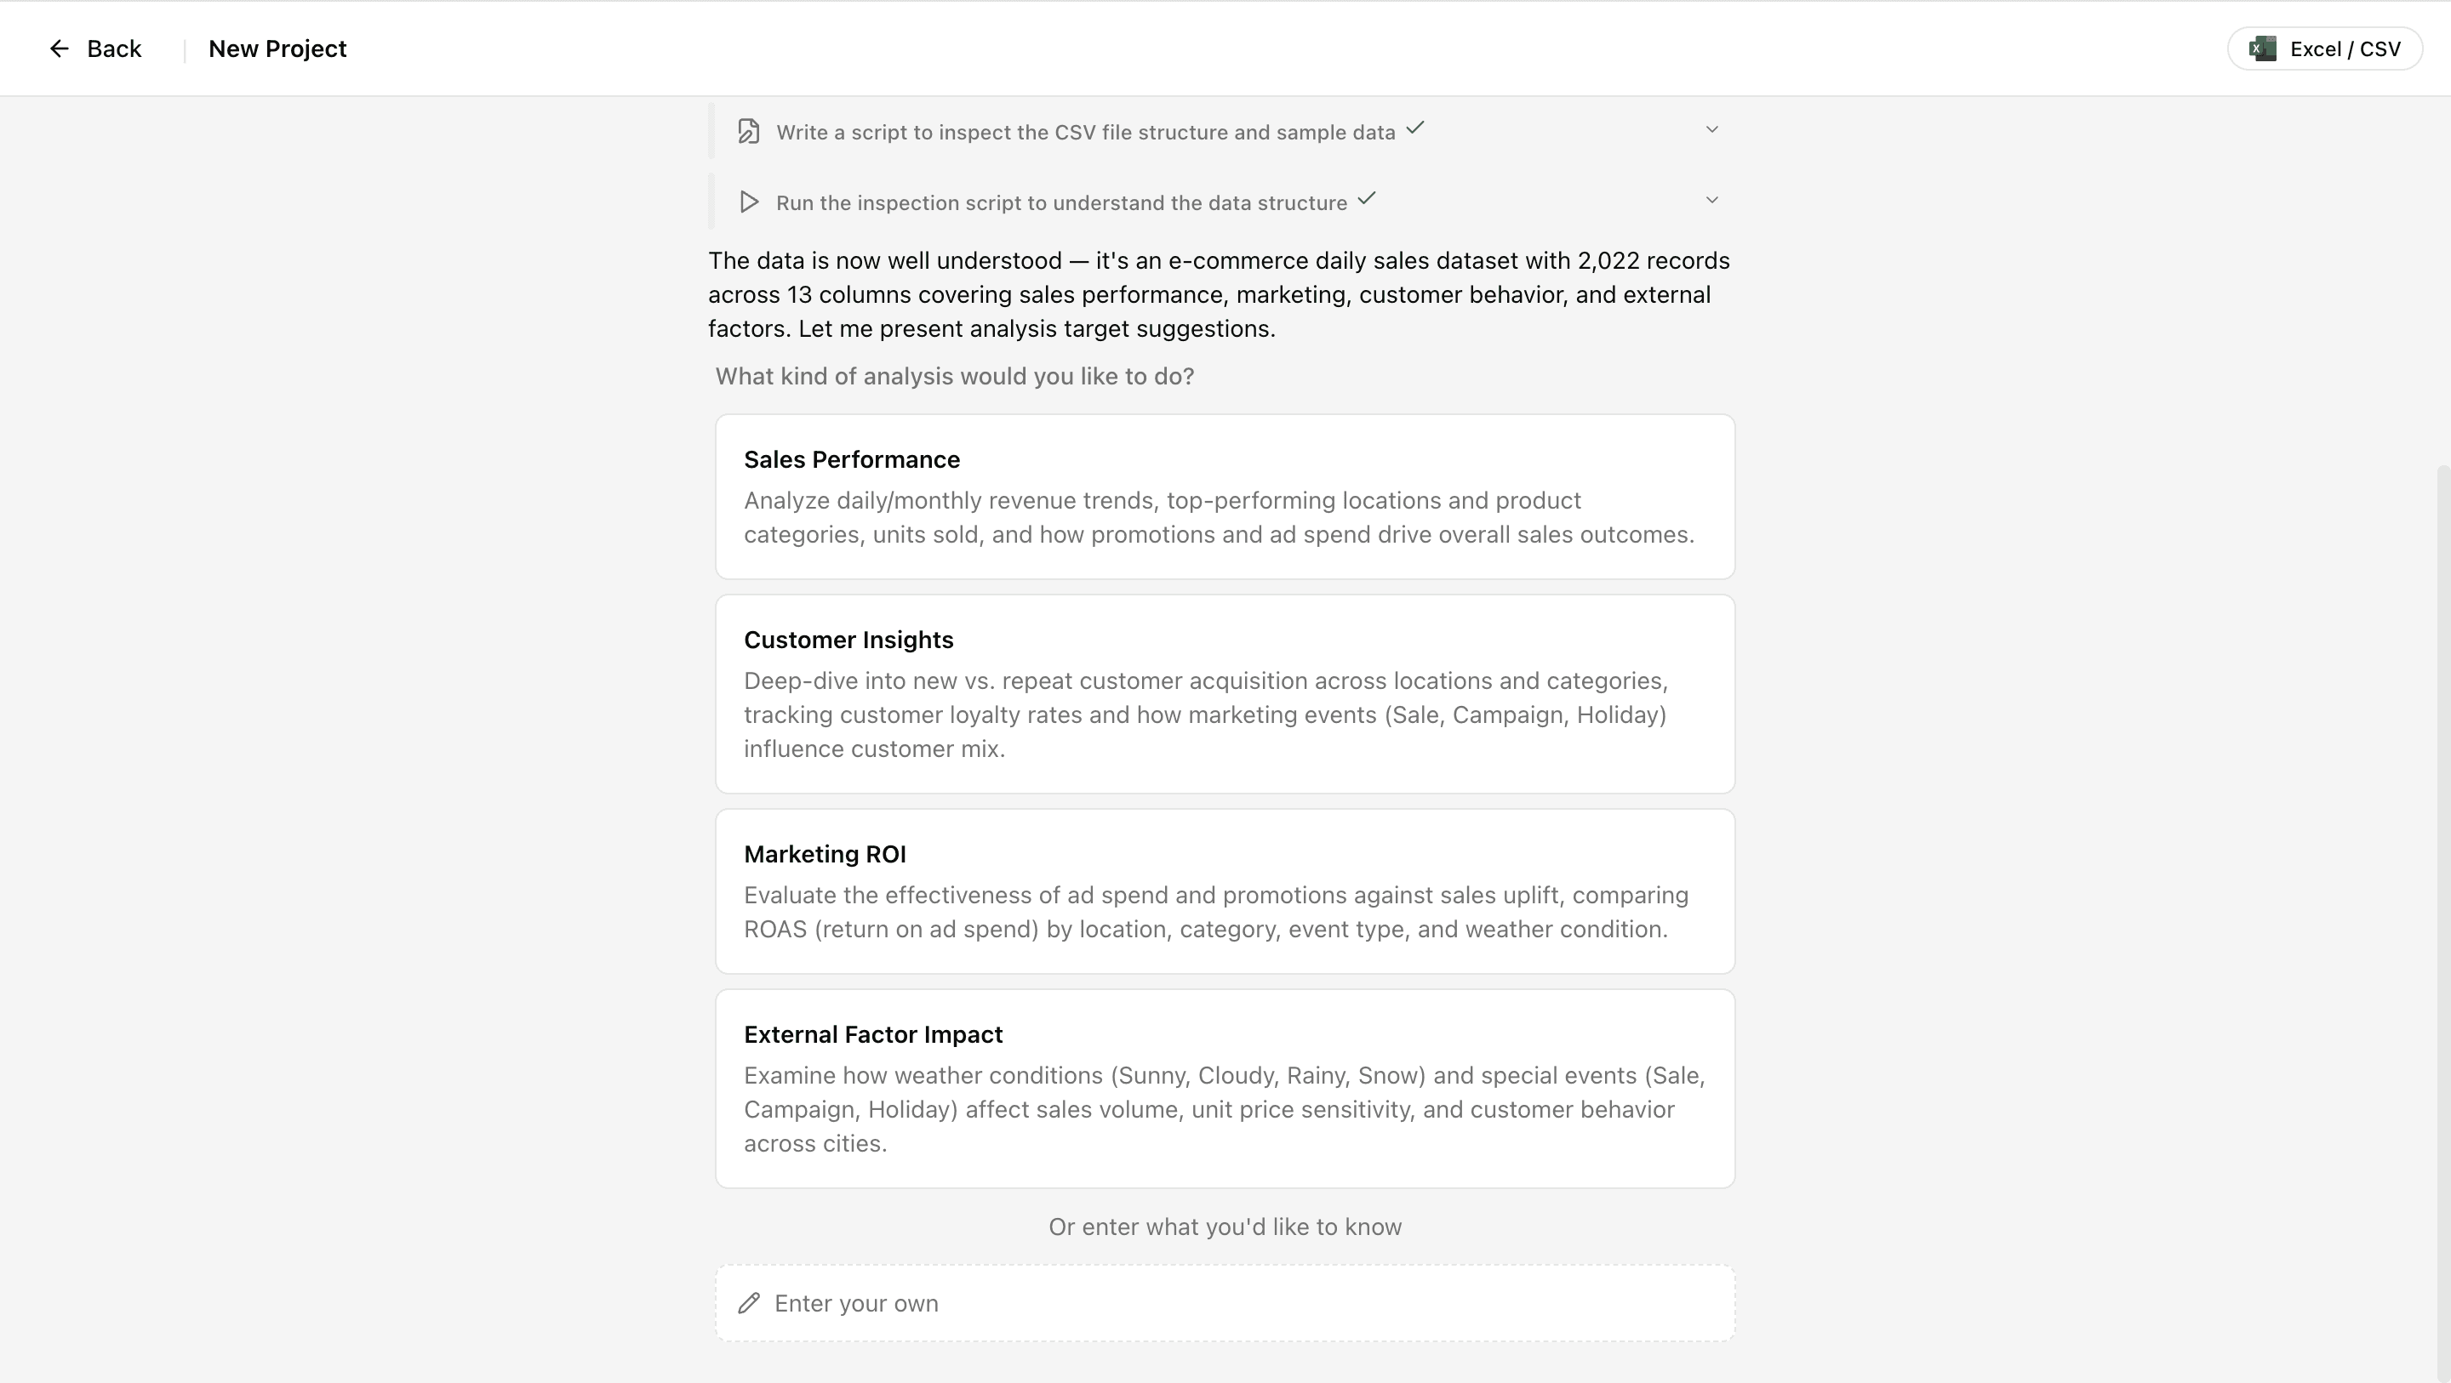Pick the Marketing ROI analysis option
This screenshot has width=2451, height=1383.
1225,891
